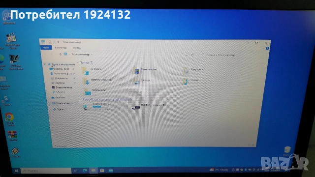Open the weather widget showing Cloudy
The height and width of the screenshot is (177, 315).
(x=219, y=170)
